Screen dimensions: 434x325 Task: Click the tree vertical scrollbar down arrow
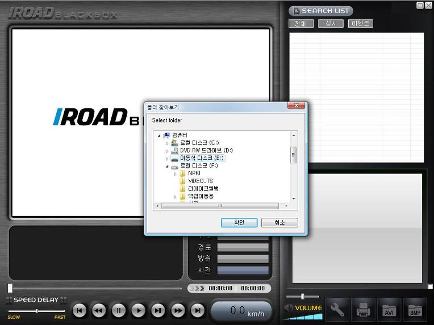(294, 199)
